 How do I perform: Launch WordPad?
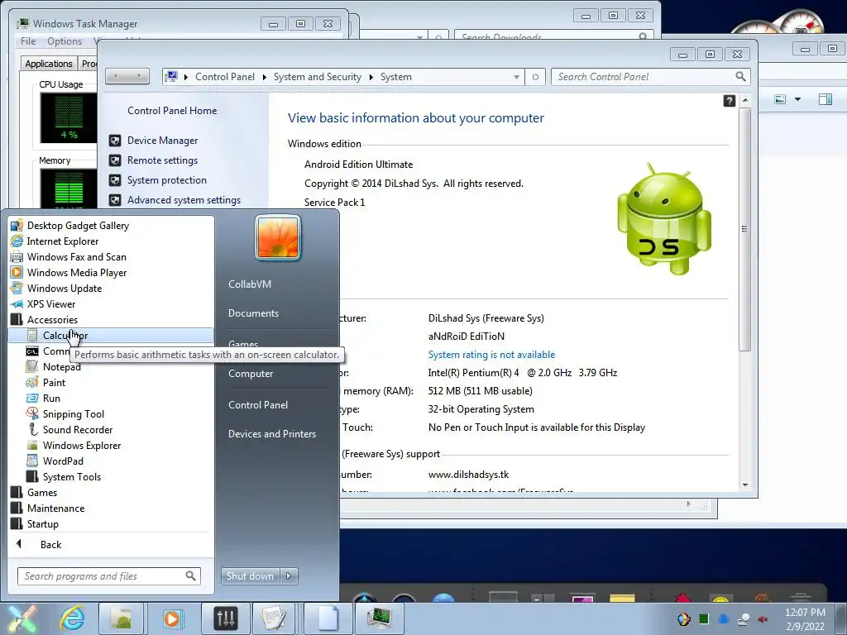63,461
